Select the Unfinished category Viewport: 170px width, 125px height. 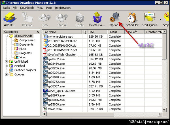coord(18,62)
